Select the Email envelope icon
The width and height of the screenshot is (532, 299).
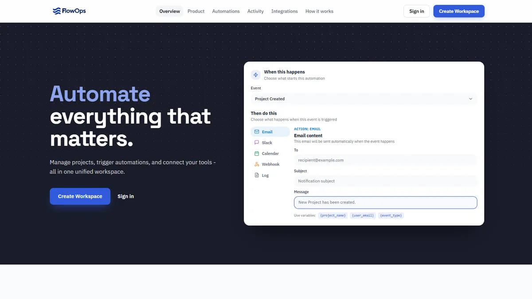coord(257,132)
